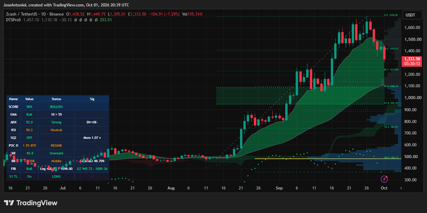Click the TradingView logo at bottom left
The width and height of the screenshot is (427, 213).
click(31, 203)
